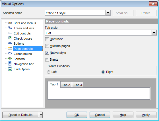Enable the Slants checkbox
Screen dimensions: 159x121
[47, 60]
